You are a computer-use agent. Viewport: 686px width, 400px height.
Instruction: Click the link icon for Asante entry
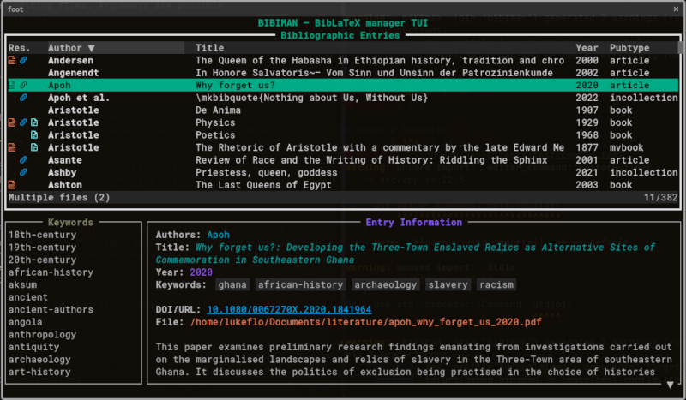(x=24, y=160)
